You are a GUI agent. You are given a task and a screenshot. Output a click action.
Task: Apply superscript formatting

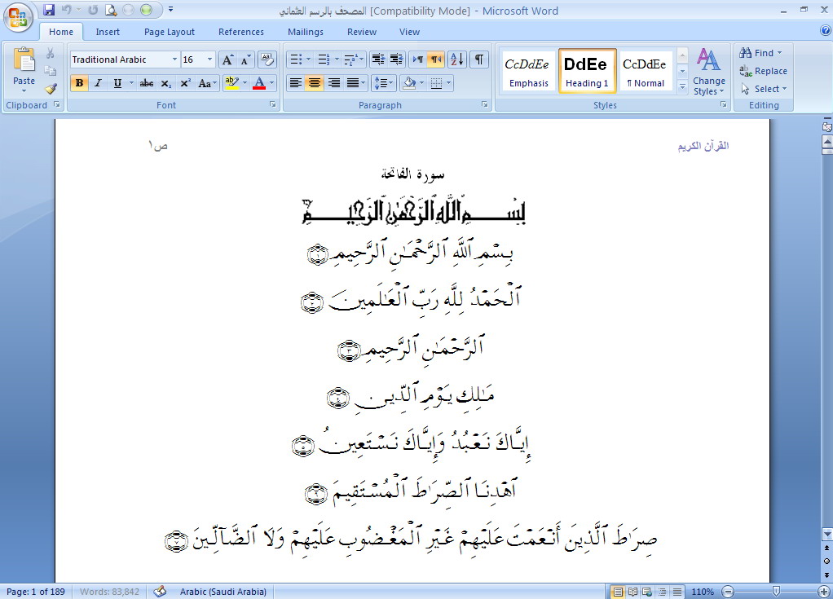(x=185, y=83)
